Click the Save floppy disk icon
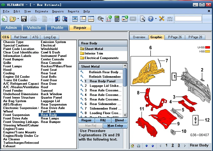The image size is (213, 151). coord(24,19)
